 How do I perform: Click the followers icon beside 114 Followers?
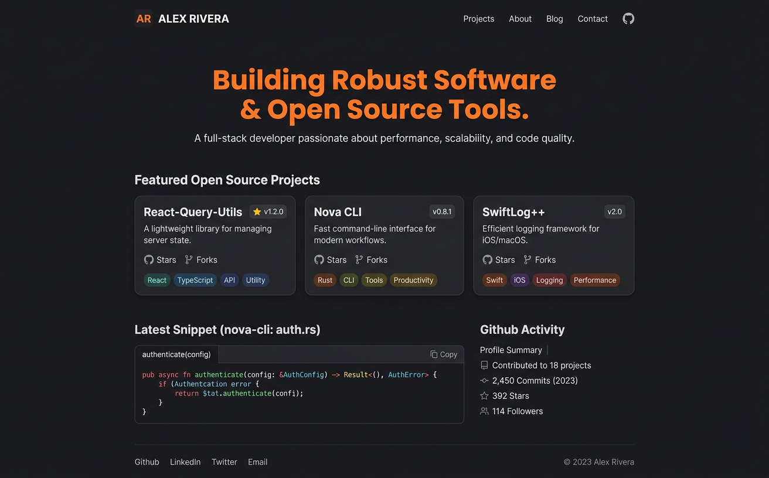pyautogui.click(x=484, y=411)
